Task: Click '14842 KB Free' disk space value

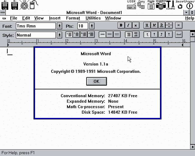Action: point(123,112)
